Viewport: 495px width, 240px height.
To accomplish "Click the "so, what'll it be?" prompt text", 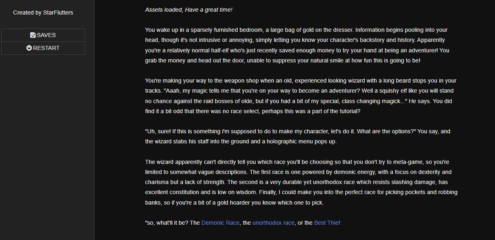I will 172,223.
